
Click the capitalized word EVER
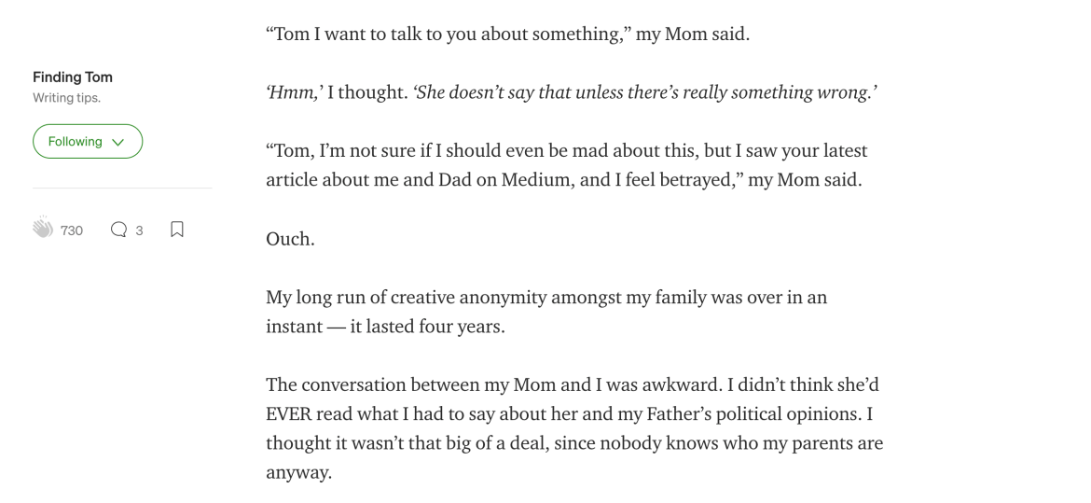[289, 414]
